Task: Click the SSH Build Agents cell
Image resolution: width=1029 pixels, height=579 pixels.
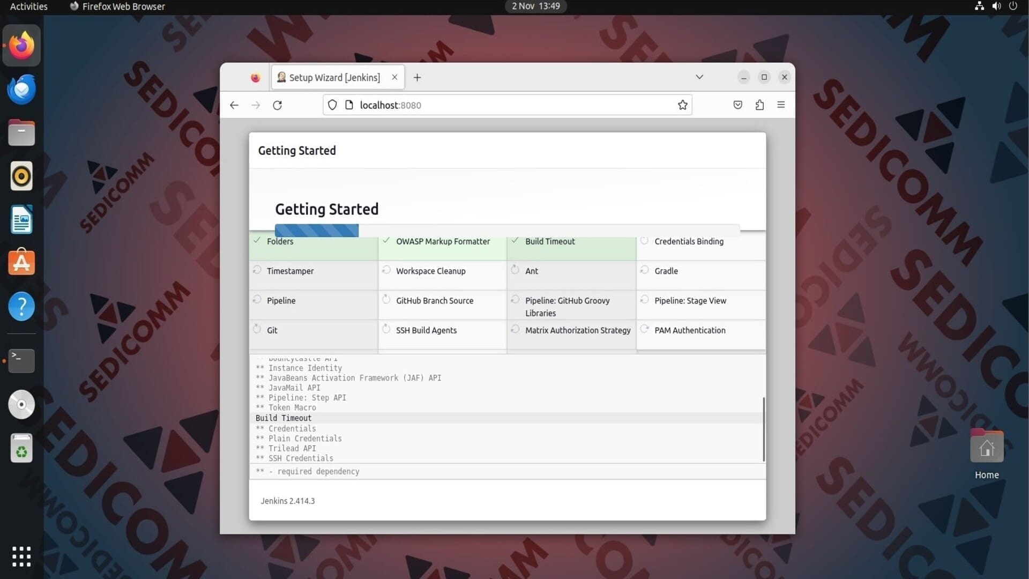Action: click(x=443, y=335)
